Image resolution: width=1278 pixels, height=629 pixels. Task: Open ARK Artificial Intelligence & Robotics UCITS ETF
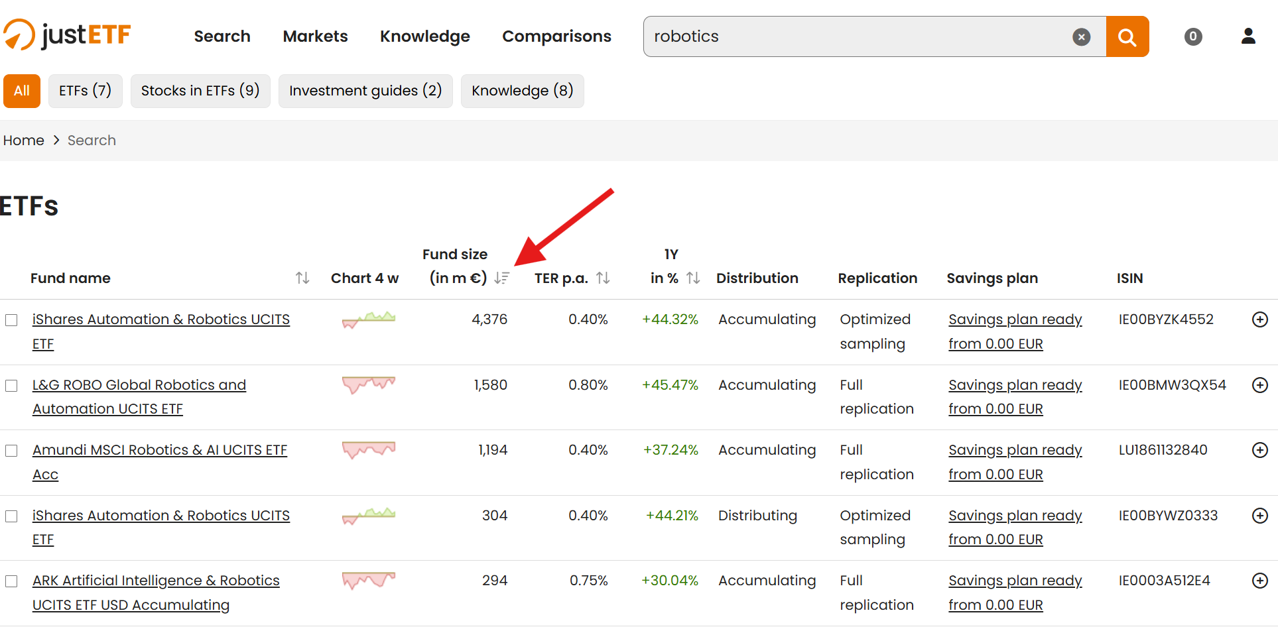point(156,593)
